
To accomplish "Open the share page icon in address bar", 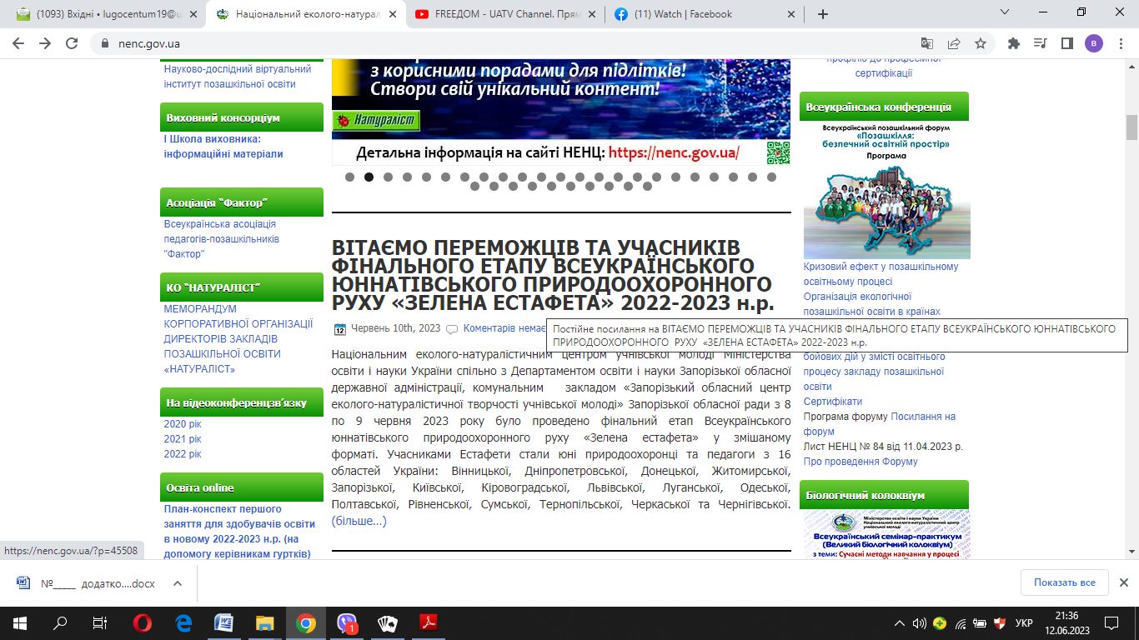I will pos(954,44).
